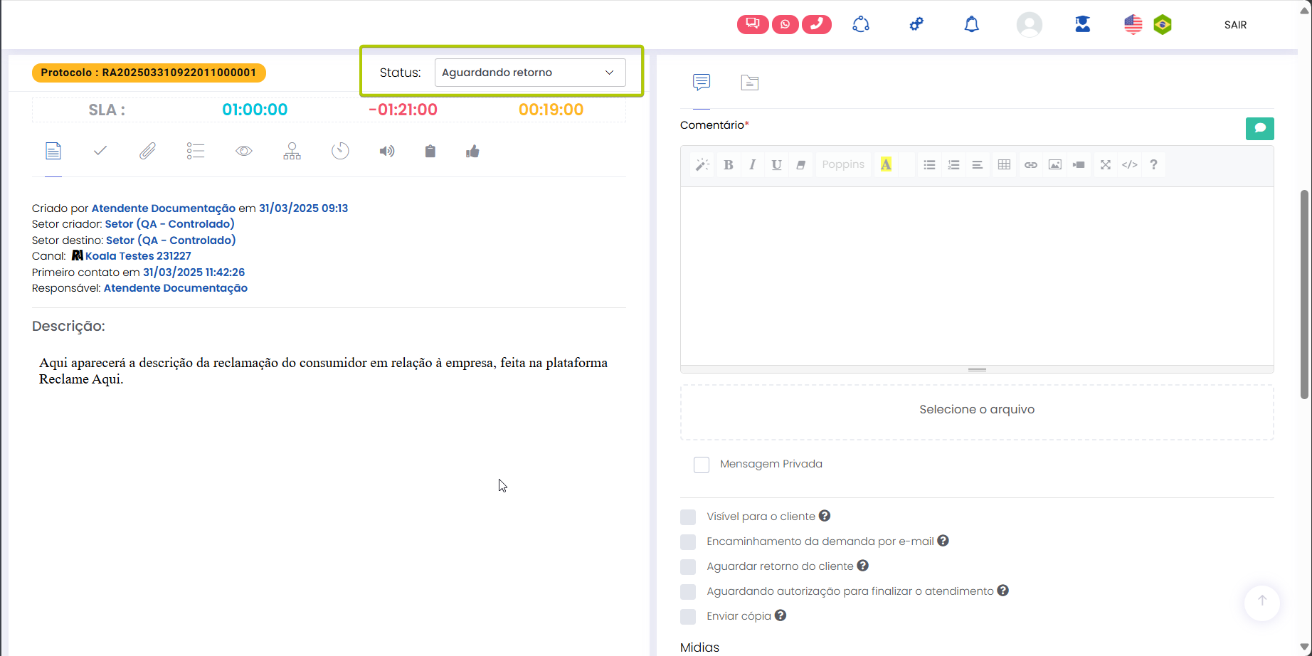Click the green send comment button
1312x656 pixels.
[1259, 128]
